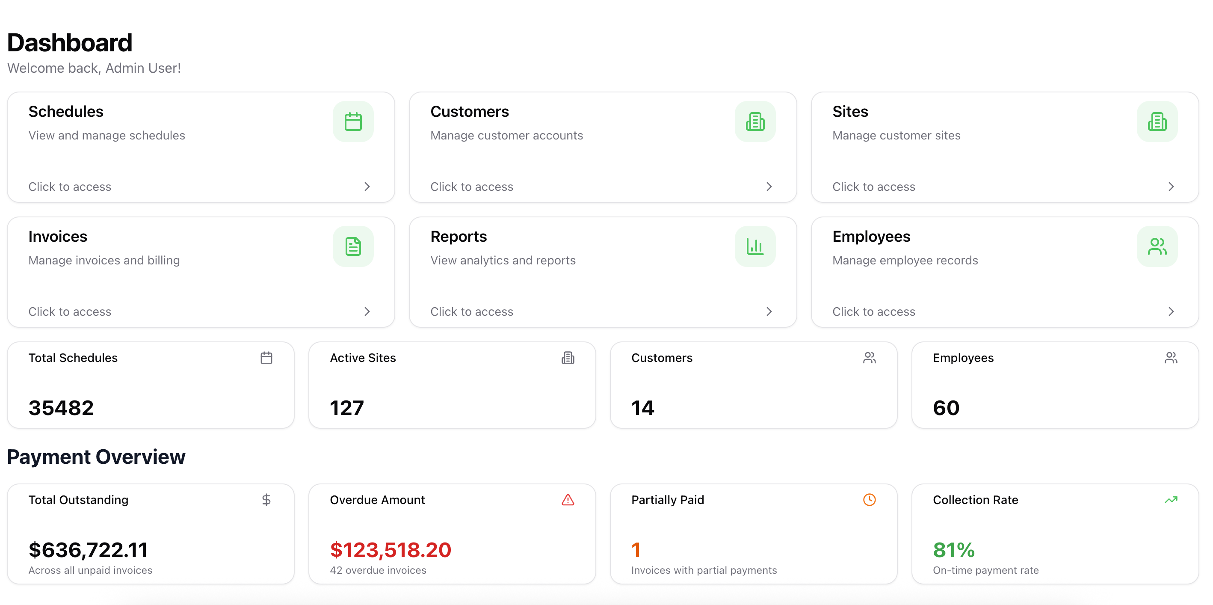Click the Reports bar chart icon
This screenshot has width=1213, height=605.
tap(755, 246)
